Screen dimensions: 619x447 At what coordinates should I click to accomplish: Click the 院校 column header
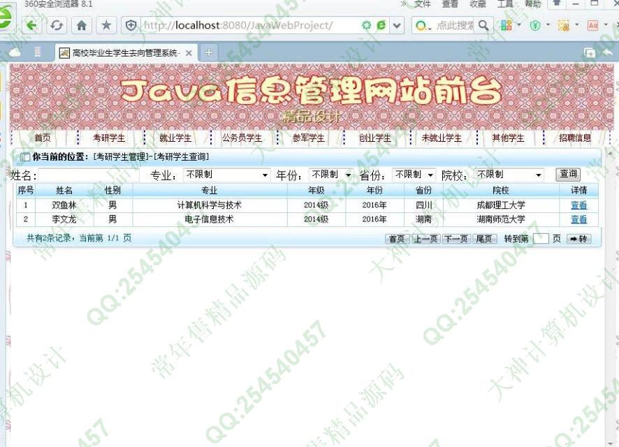click(500, 191)
